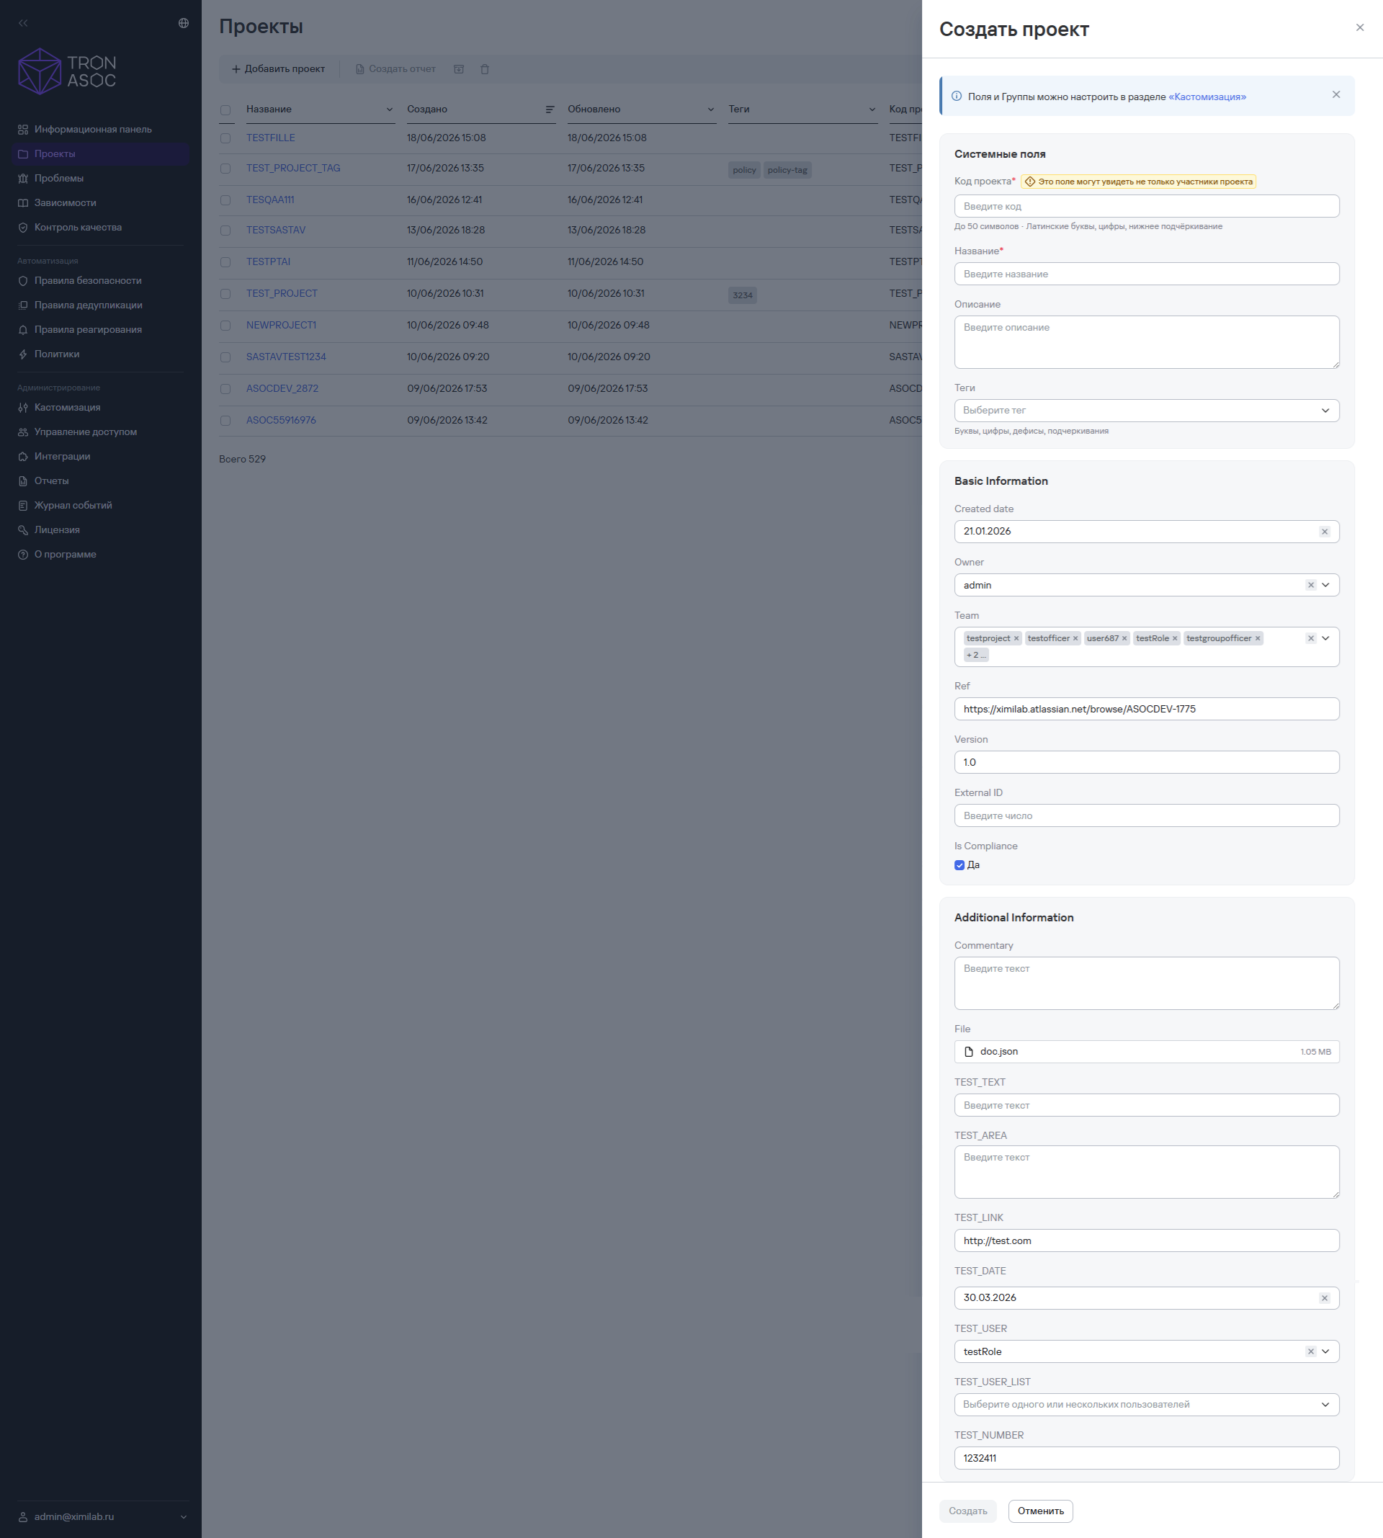Screen dimensions: 1383x1538
Task: Clear all Team selections
Action: coord(1310,638)
